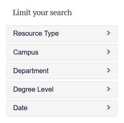Show the Campus limit options

tap(62, 52)
